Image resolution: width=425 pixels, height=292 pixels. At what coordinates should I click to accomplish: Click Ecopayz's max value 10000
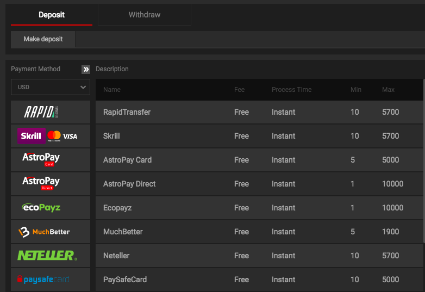pyautogui.click(x=393, y=208)
